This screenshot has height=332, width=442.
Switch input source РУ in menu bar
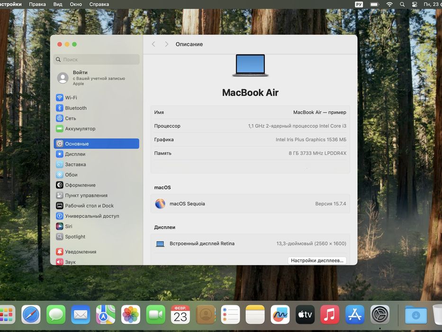point(359,4)
